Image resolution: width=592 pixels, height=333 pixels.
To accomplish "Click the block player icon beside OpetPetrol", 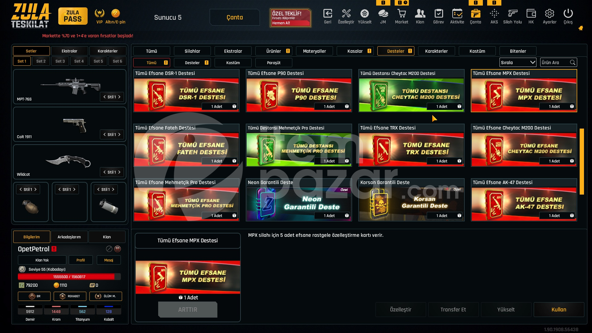I will 109,249.
